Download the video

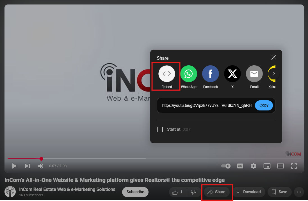tap(248, 192)
